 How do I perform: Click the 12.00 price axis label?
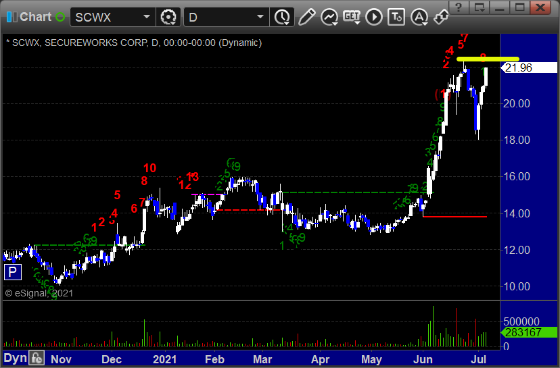pos(517,250)
